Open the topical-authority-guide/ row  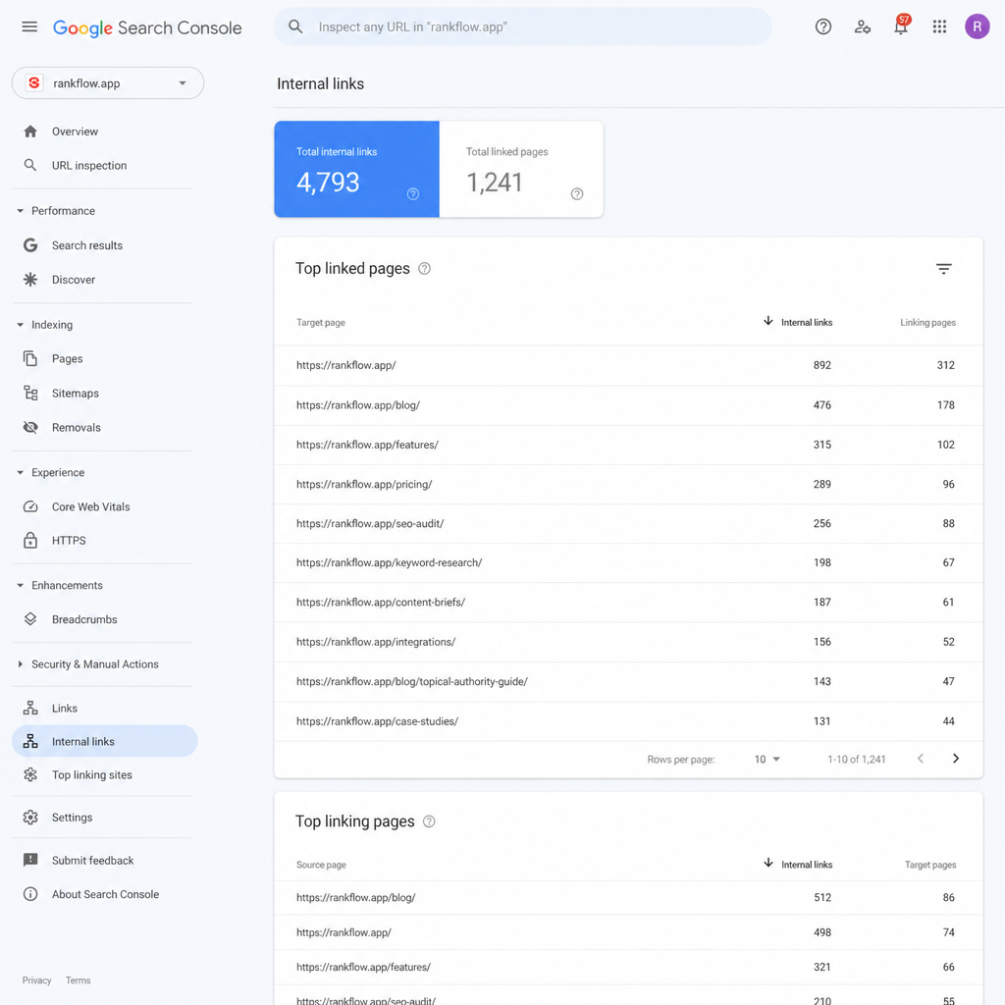click(x=628, y=682)
